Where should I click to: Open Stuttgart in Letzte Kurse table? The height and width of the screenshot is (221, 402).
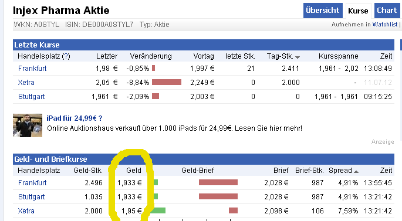[x=32, y=97]
